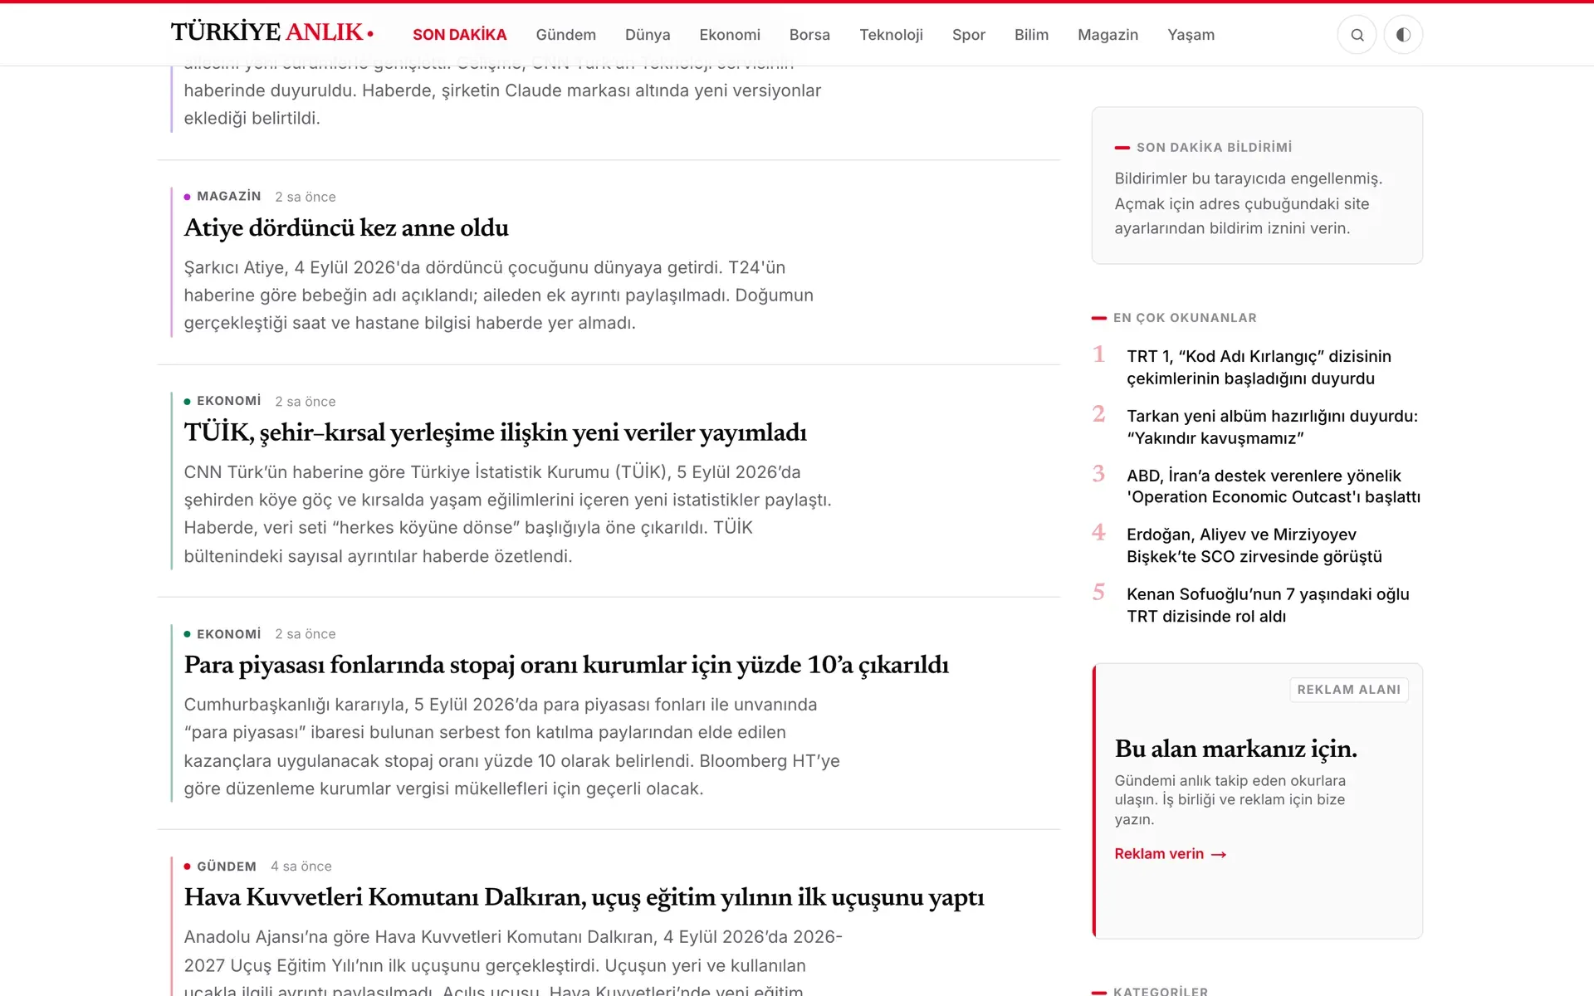Image resolution: width=1594 pixels, height=996 pixels.
Task: Click the SON DAKİKA BİLDİRİMİ heading
Action: tap(1214, 147)
